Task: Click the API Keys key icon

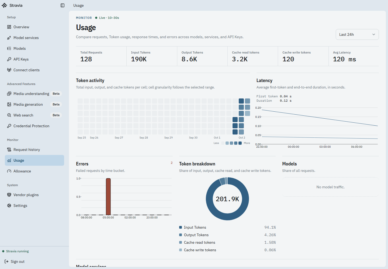Action: (9, 59)
